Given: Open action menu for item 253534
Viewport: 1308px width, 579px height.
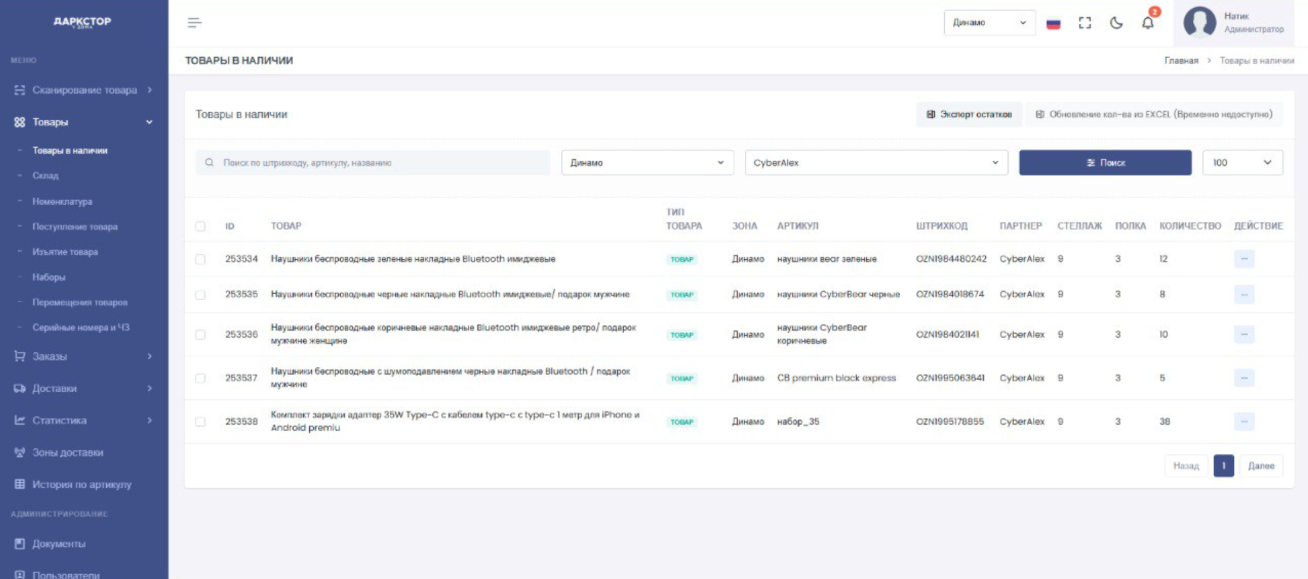Looking at the screenshot, I should point(1244,259).
